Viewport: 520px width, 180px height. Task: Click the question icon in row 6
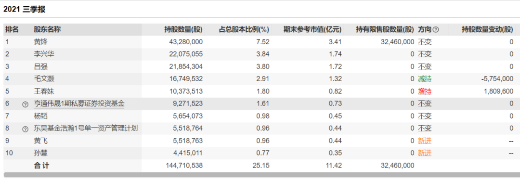coord(25,104)
